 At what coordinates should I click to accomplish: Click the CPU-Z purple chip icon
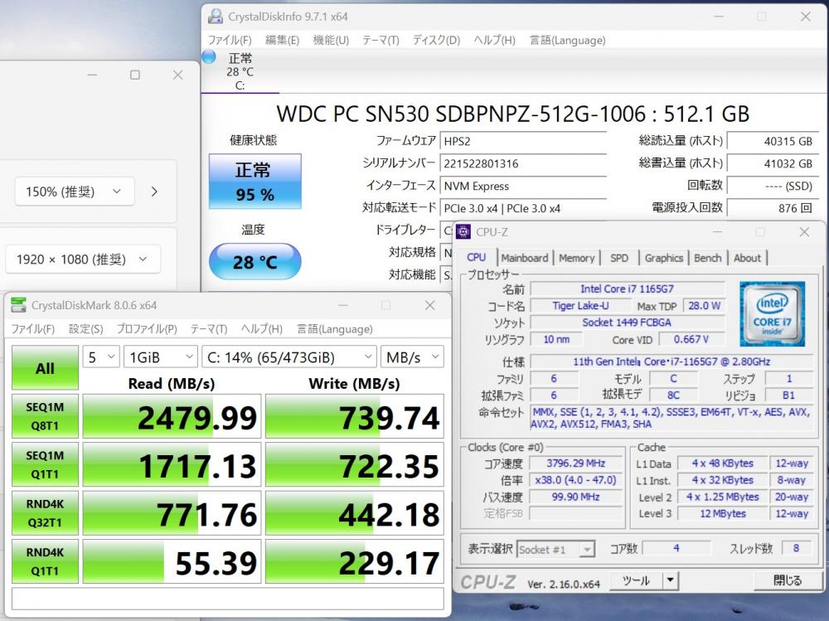[463, 232]
